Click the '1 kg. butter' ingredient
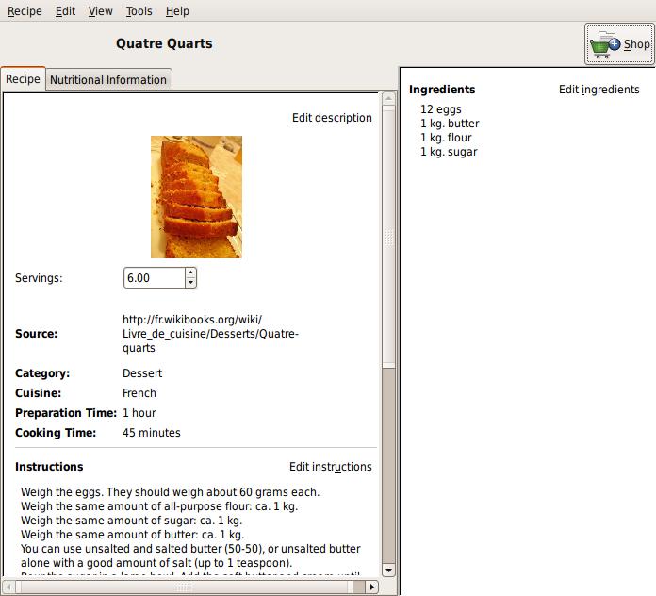Image resolution: width=656 pixels, height=596 pixels. tap(450, 124)
